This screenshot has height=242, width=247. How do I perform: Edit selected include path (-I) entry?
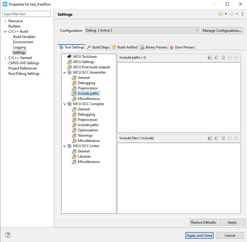223,58
